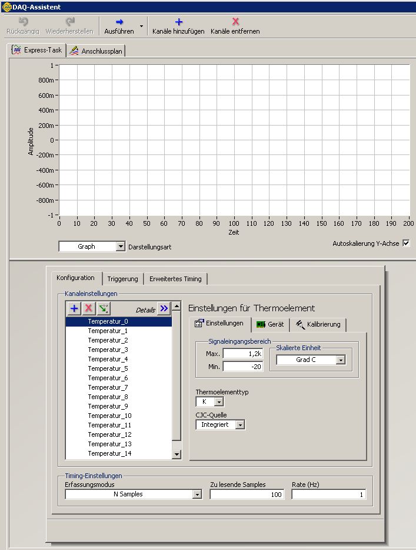Click the Rückgängig undo icon
Image resolution: width=416 pixels, height=550 pixels.
23,22
